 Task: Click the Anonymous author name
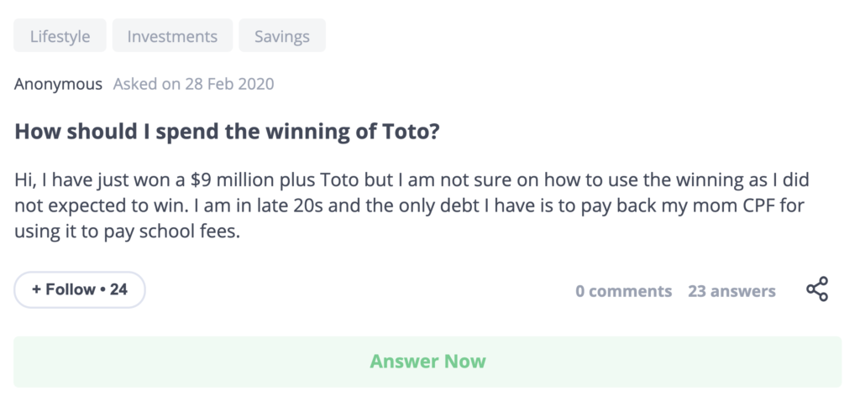tap(58, 85)
